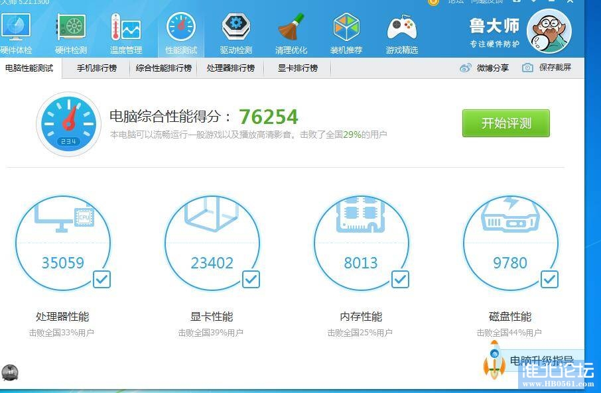
Task: Toggle the 显卡性能 test checkbox
Action: (251, 279)
